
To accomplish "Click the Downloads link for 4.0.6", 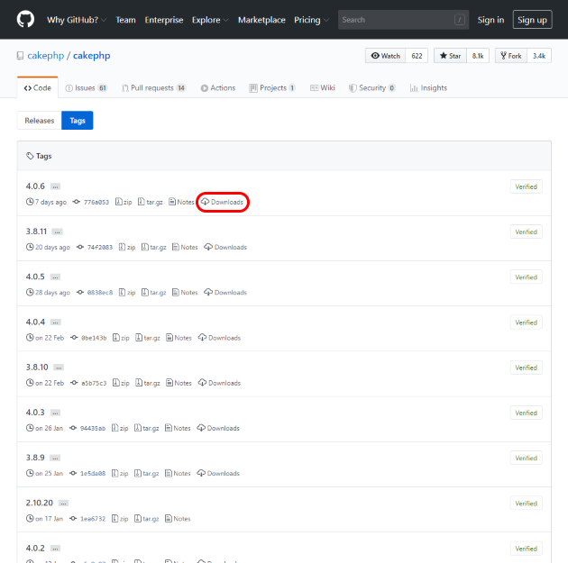I will coord(223,202).
